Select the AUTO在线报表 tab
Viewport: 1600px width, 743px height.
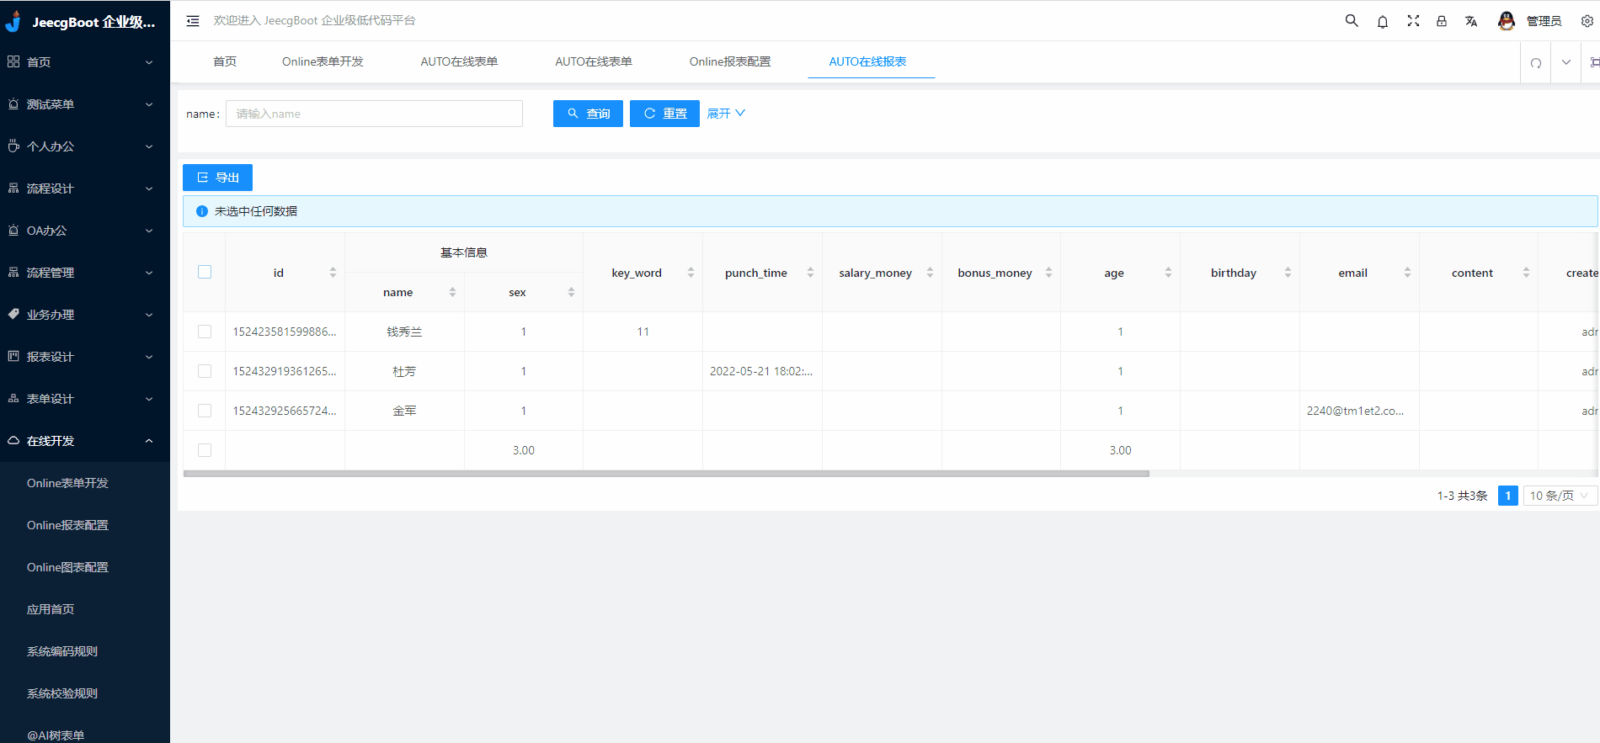point(867,61)
